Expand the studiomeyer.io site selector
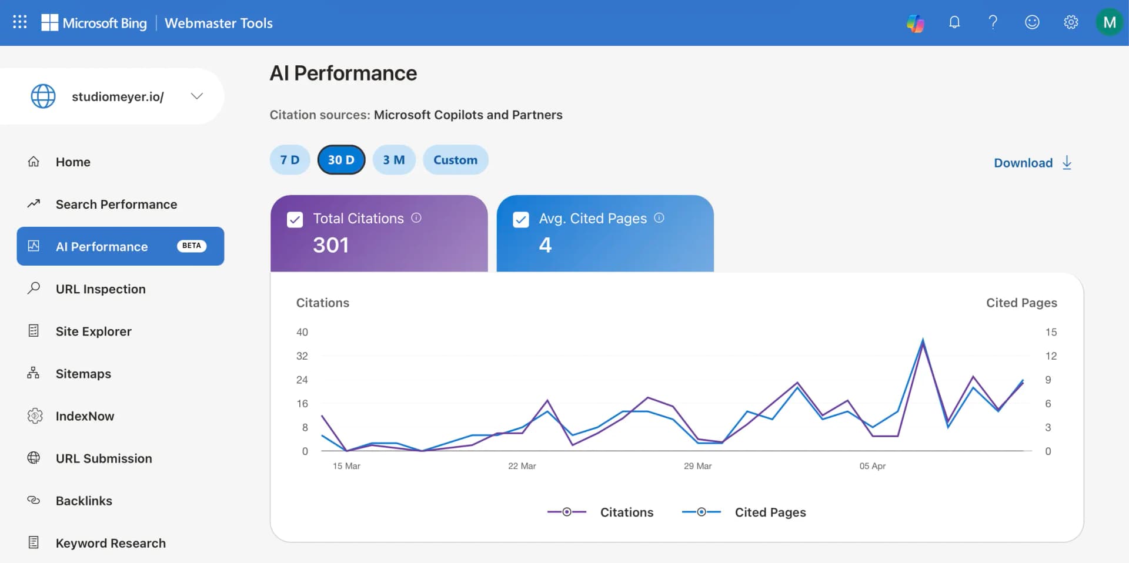Screen dimensions: 1129x563 [196, 96]
